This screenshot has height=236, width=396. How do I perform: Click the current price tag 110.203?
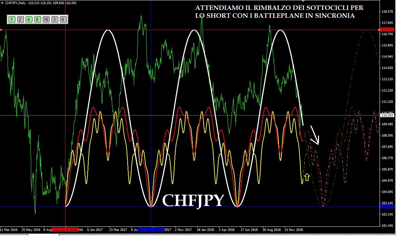[x=388, y=115]
